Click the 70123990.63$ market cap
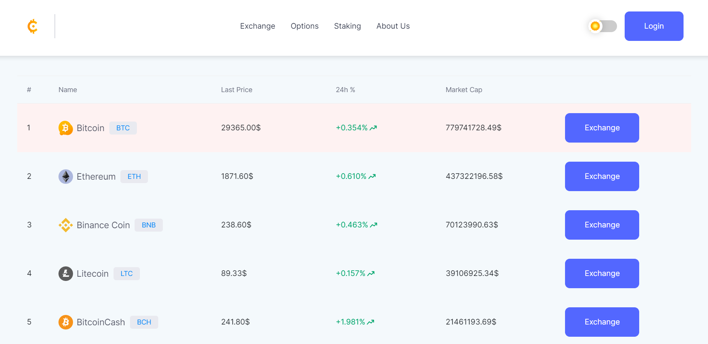The image size is (708, 344). [x=472, y=225]
